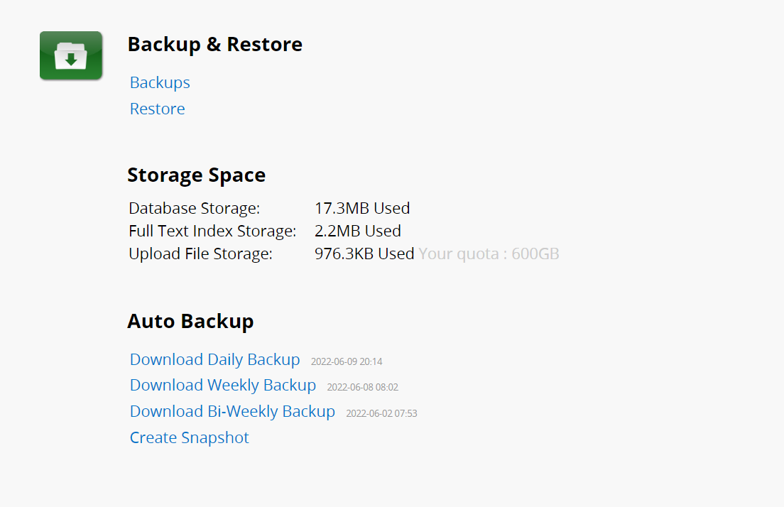This screenshot has width=784, height=507.
Task: Download the Bi-Weekly Backup
Action: pos(232,411)
